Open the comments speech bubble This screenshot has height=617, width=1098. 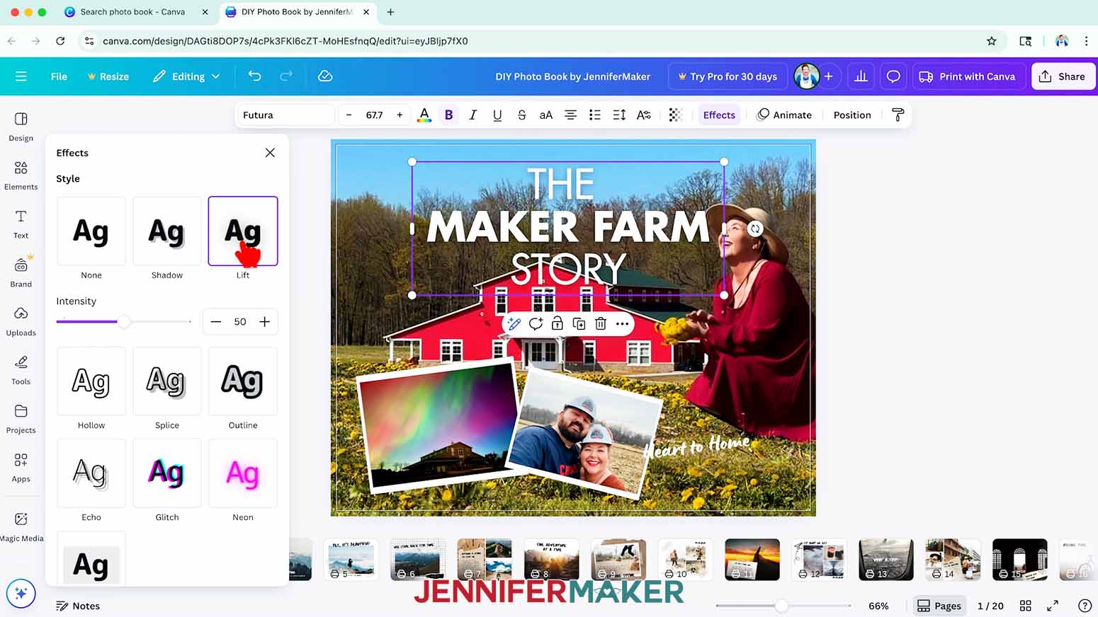pyautogui.click(x=893, y=76)
